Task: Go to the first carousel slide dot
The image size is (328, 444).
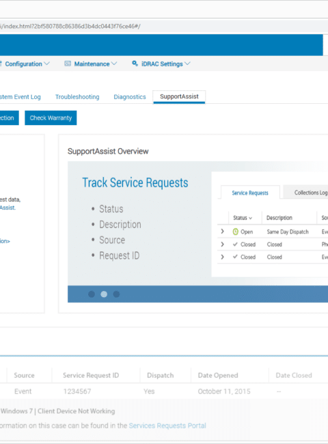Action: click(92, 294)
